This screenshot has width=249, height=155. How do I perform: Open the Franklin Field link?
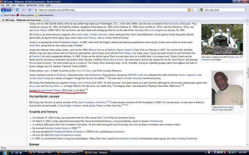[38, 56]
